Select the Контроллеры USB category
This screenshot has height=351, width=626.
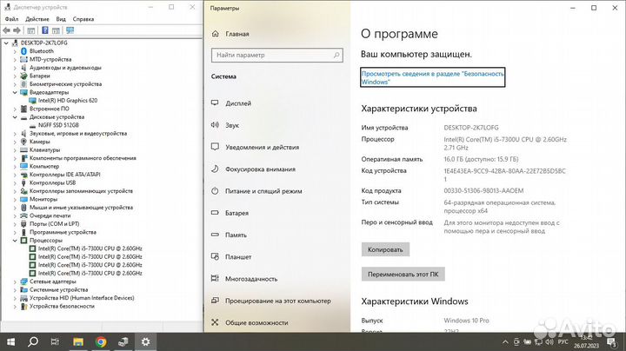52,182
